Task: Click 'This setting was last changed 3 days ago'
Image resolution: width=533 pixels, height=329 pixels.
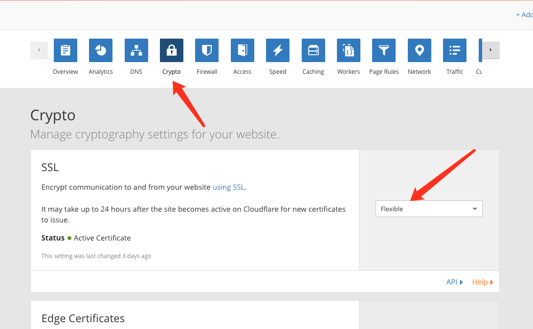Action: click(x=96, y=256)
